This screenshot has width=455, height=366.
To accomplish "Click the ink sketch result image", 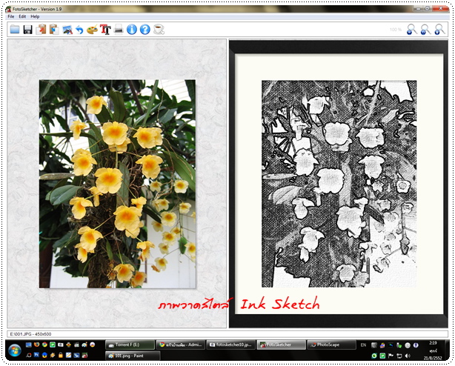I will [x=339, y=184].
